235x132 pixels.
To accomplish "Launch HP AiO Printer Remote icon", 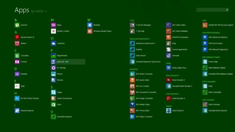I will point(17,98).
